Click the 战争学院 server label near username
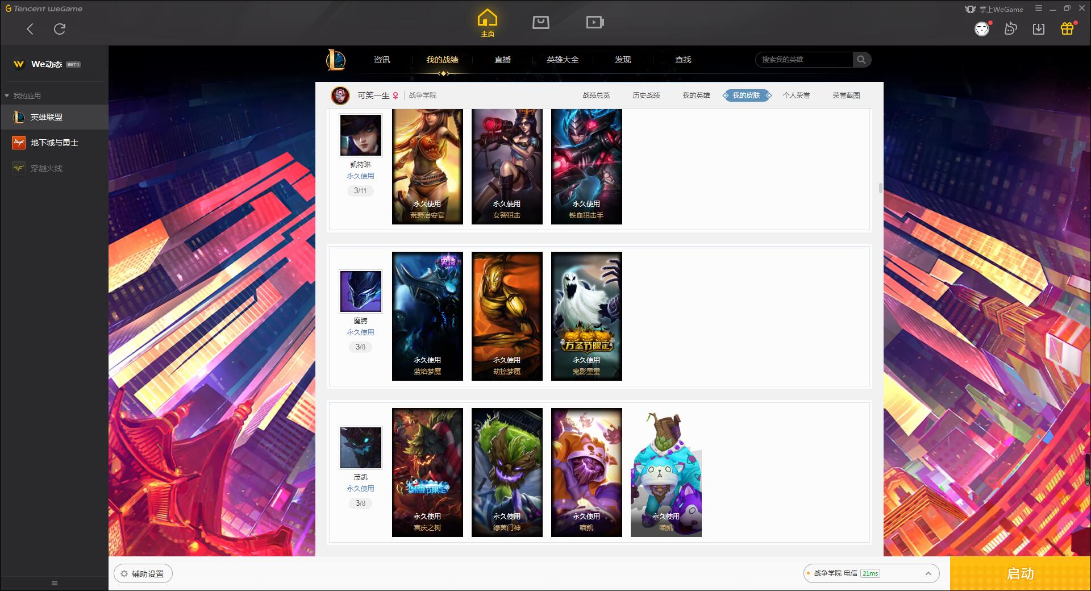The width and height of the screenshot is (1091, 591). [x=423, y=95]
